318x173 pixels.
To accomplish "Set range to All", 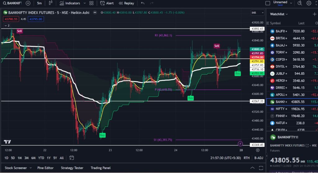I will click(62, 158).
